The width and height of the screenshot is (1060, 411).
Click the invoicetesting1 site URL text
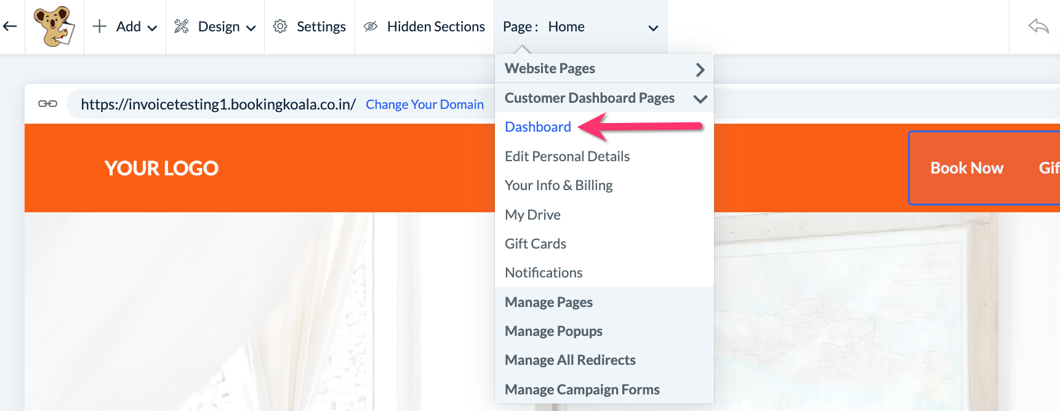[218, 105]
